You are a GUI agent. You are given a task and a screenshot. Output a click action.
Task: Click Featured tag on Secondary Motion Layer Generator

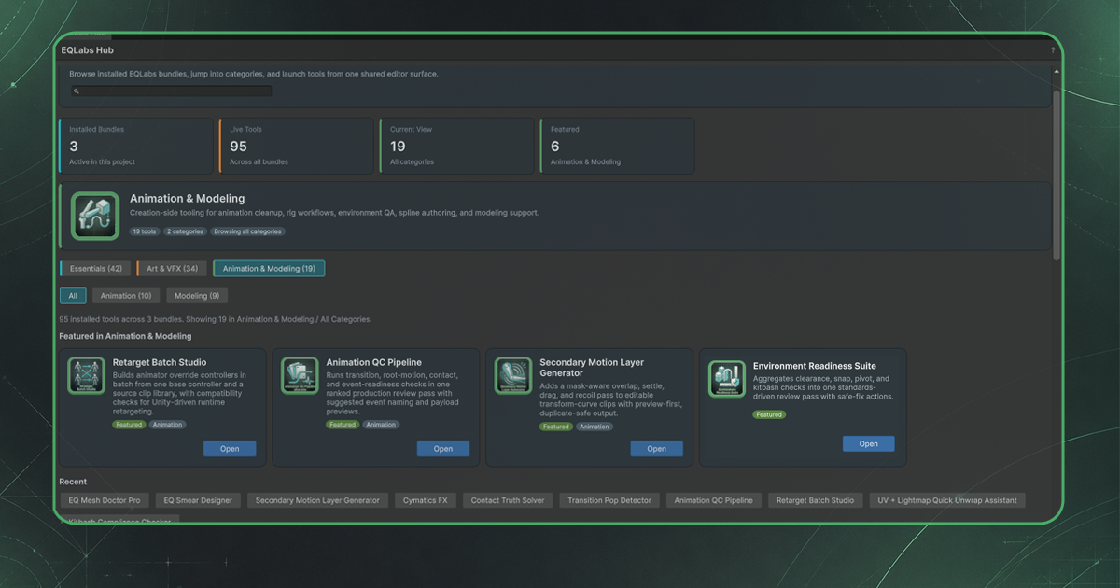tap(556, 427)
